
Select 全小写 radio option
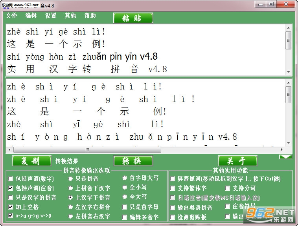click(x=125, y=187)
